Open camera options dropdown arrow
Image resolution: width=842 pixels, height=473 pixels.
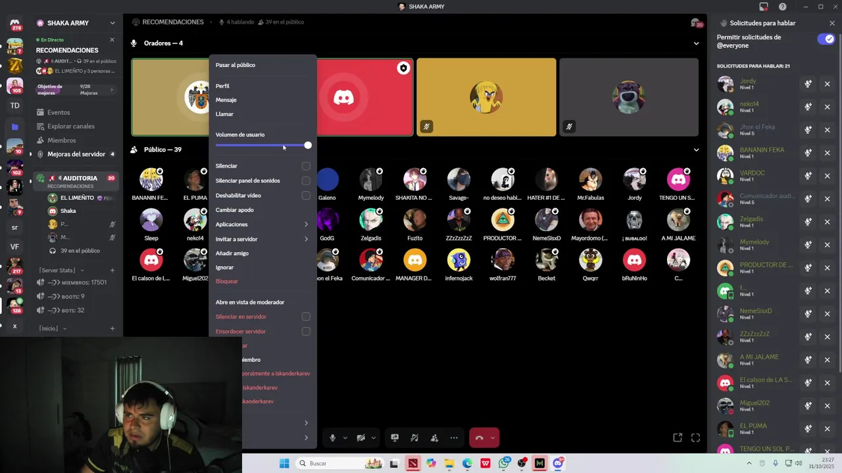click(374, 438)
